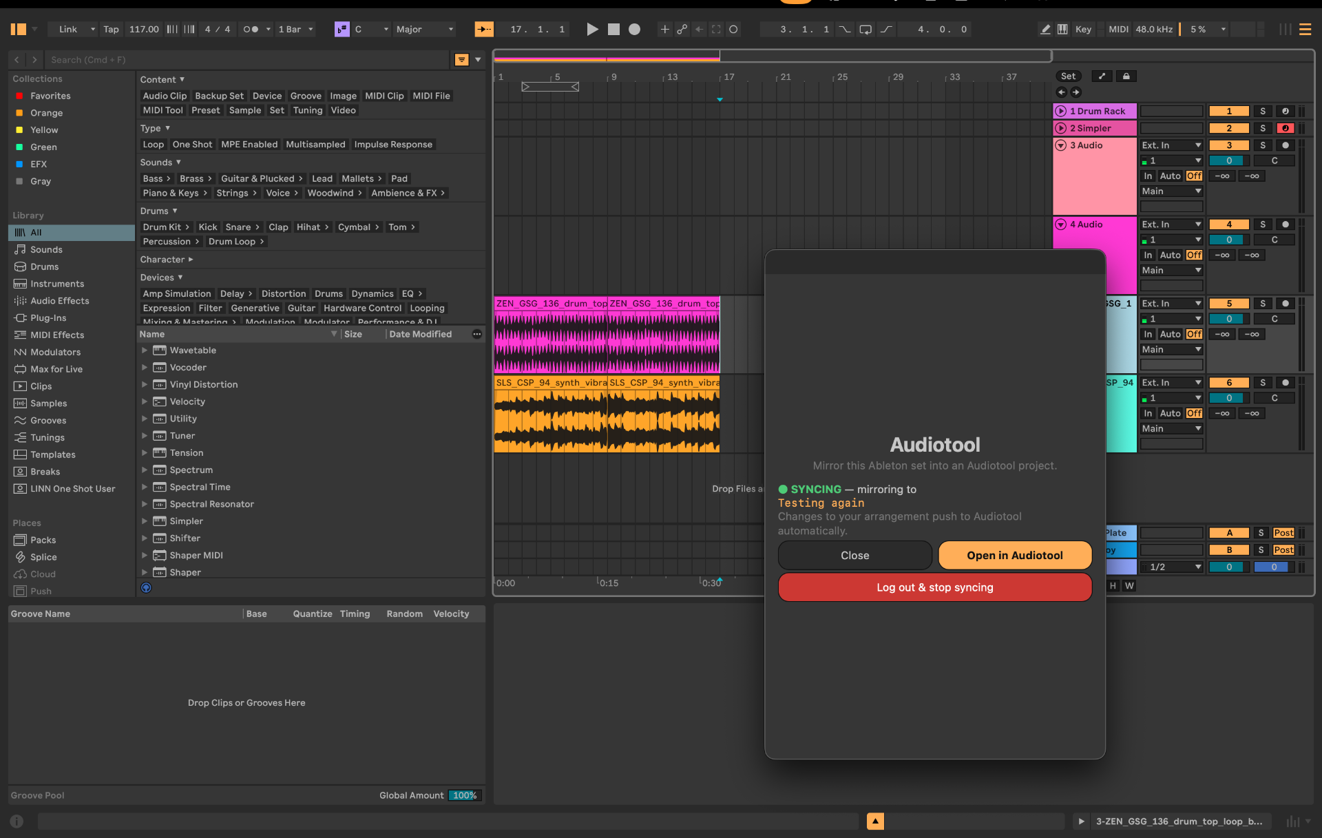Screen dimensions: 1322x838
Task: Click the Tap tempo button
Action: 111,29
